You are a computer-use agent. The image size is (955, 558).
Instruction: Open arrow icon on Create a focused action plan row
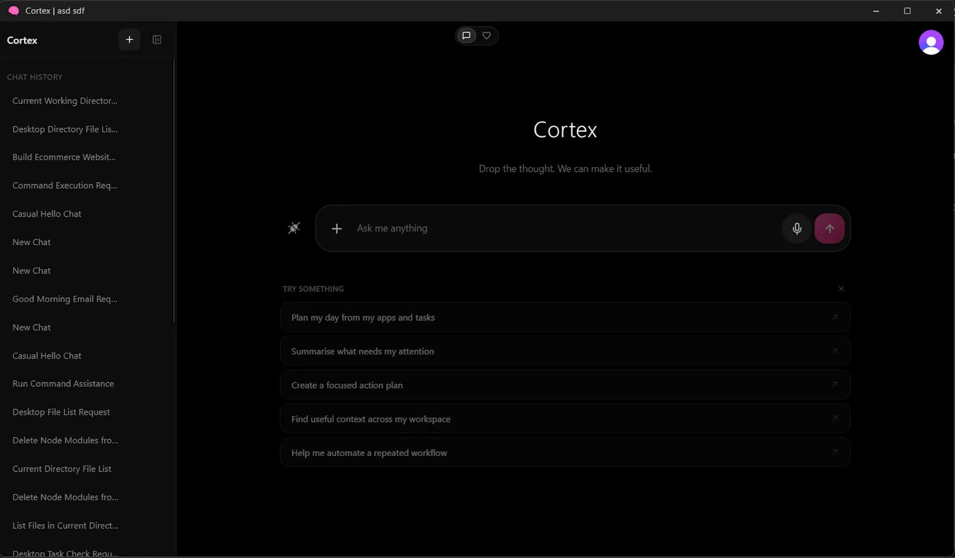click(834, 385)
